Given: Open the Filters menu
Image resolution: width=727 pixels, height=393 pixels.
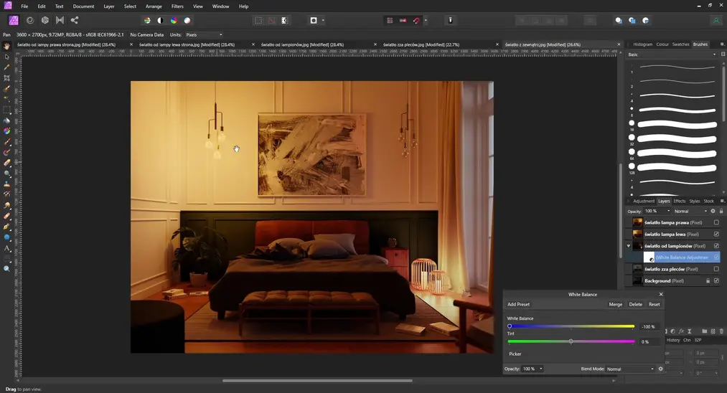Looking at the screenshot, I should click(177, 6).
